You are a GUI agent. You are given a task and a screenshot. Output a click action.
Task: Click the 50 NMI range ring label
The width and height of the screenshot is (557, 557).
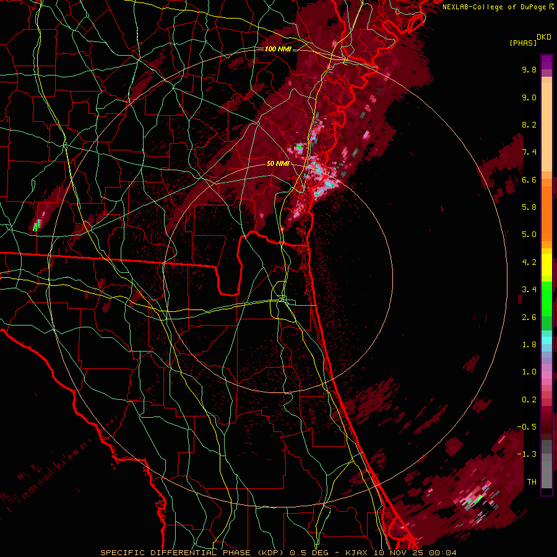(278, 163)
